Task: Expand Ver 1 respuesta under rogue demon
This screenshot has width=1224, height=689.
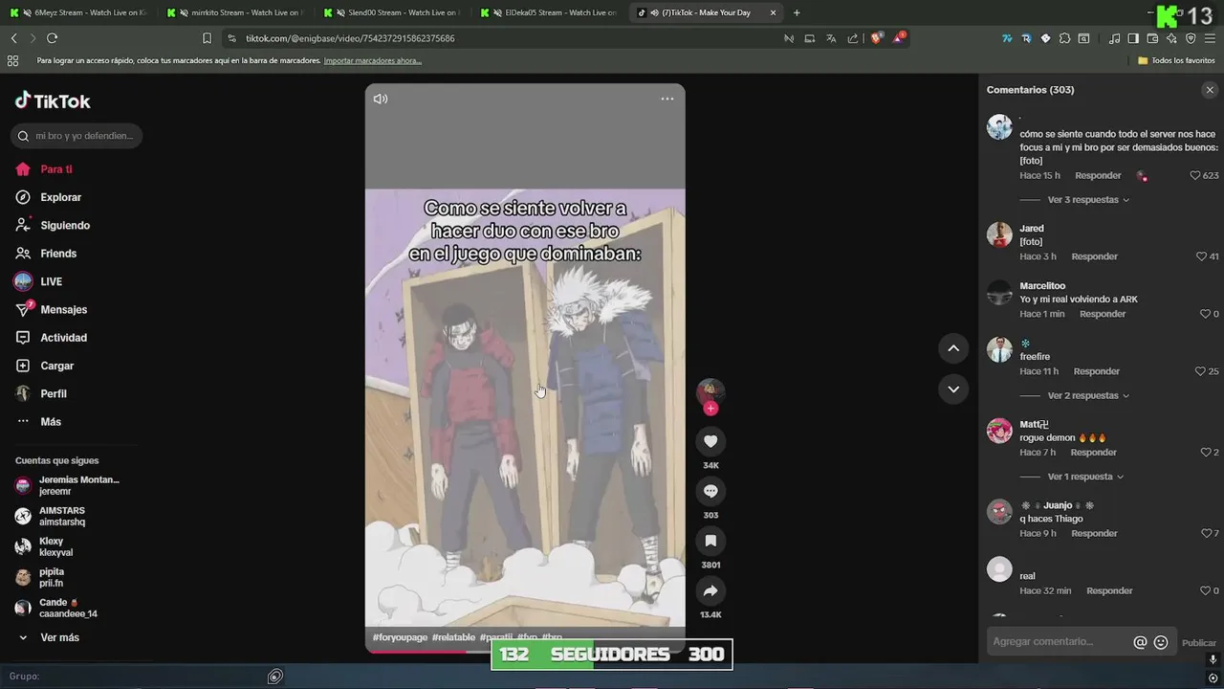Action: click(1085, 477)
